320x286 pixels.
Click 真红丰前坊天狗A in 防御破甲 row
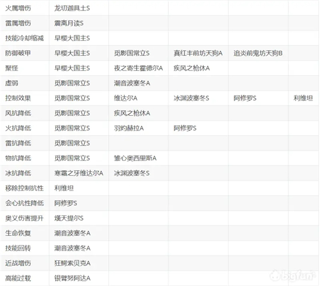pos(198,53)
